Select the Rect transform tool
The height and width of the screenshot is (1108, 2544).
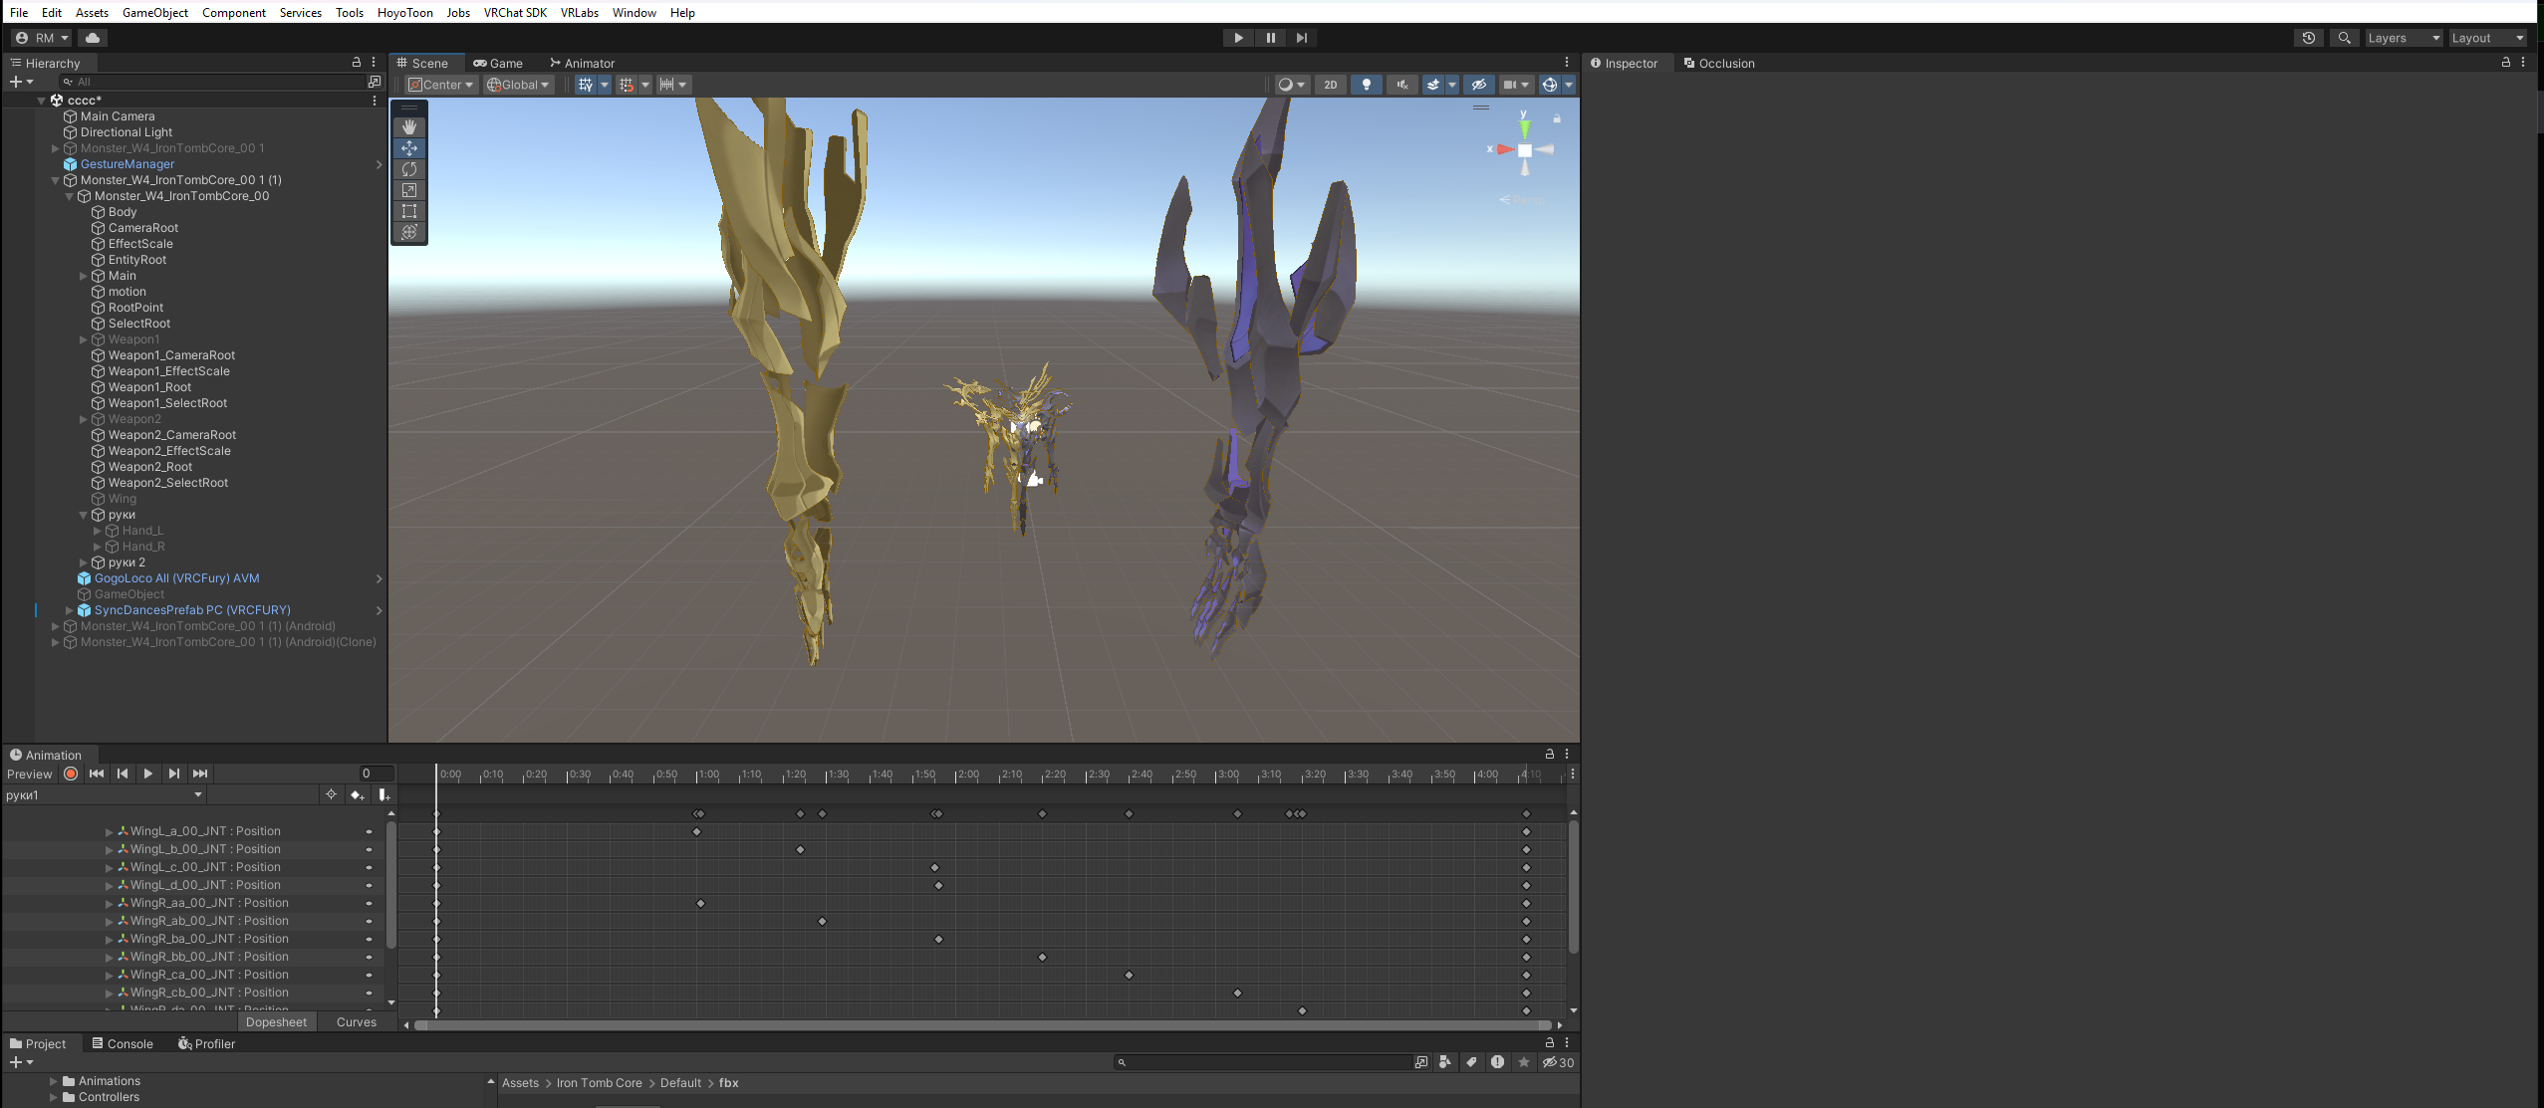pos(409,211)
